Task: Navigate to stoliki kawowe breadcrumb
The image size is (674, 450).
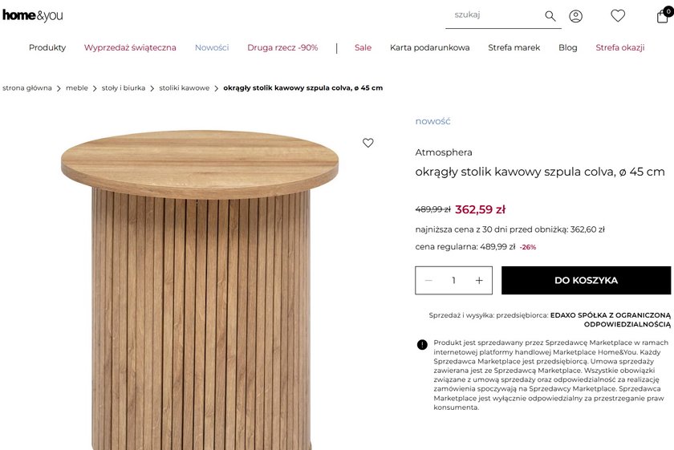Action: 184,88
